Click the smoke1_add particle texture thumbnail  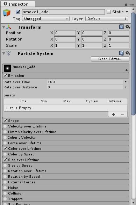[x=7, y=68]
